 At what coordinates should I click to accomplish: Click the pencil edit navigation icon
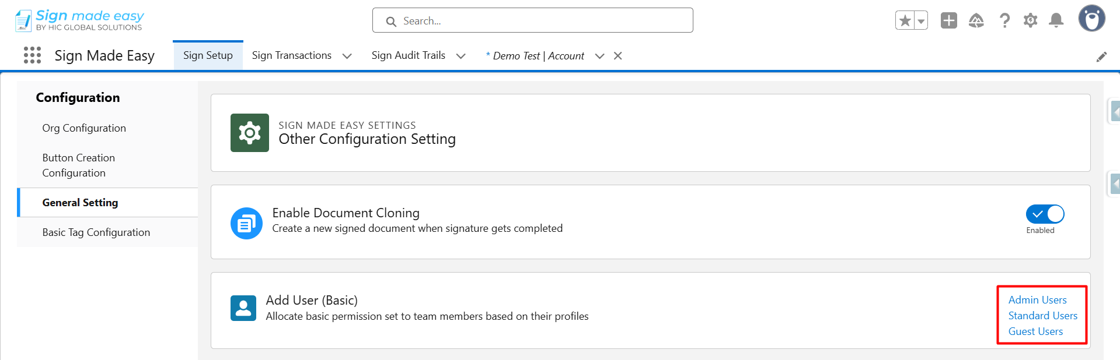point(1101,57)
